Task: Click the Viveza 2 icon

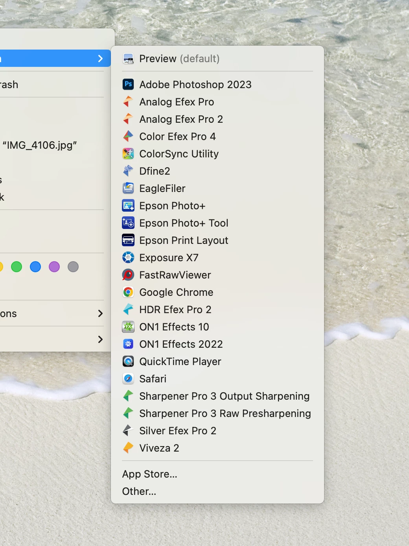Action: click(x=128, y=448)
